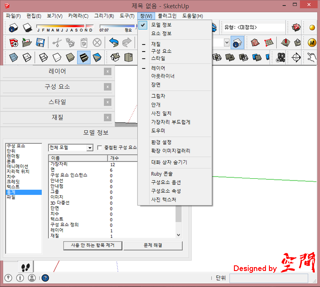Click the Cut scissors icon

click(57, 43)
